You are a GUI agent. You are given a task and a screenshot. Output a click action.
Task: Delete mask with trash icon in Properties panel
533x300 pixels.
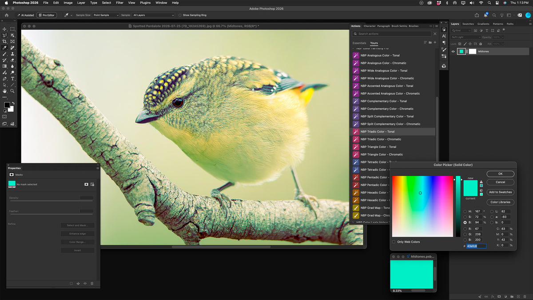point(92,283)
